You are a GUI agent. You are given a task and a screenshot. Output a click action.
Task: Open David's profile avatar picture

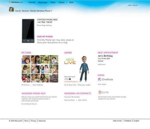(11, 9)
